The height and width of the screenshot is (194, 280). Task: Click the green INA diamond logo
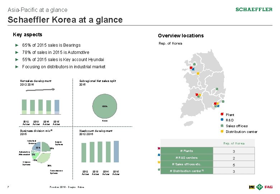point(259,187)
